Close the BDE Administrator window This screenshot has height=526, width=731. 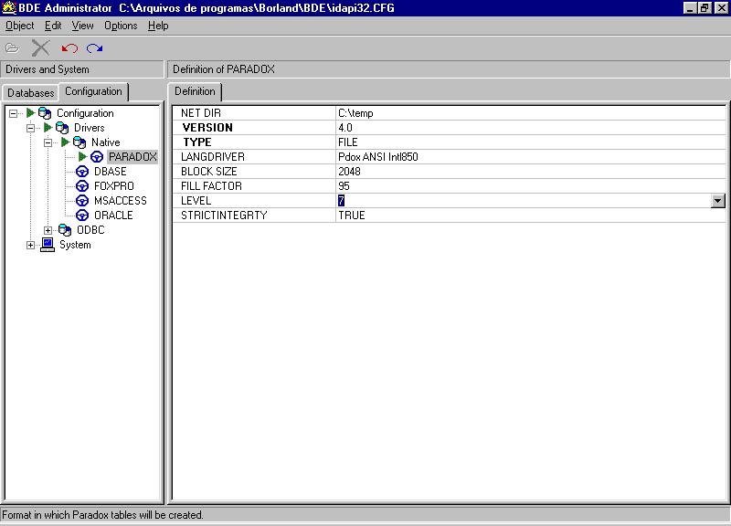point(722,8)
